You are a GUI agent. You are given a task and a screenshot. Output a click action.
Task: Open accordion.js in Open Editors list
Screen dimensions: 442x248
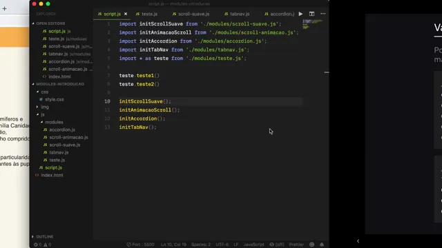point(67,61)
